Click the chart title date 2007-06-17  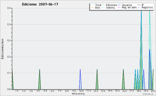(x=48, y=4)
